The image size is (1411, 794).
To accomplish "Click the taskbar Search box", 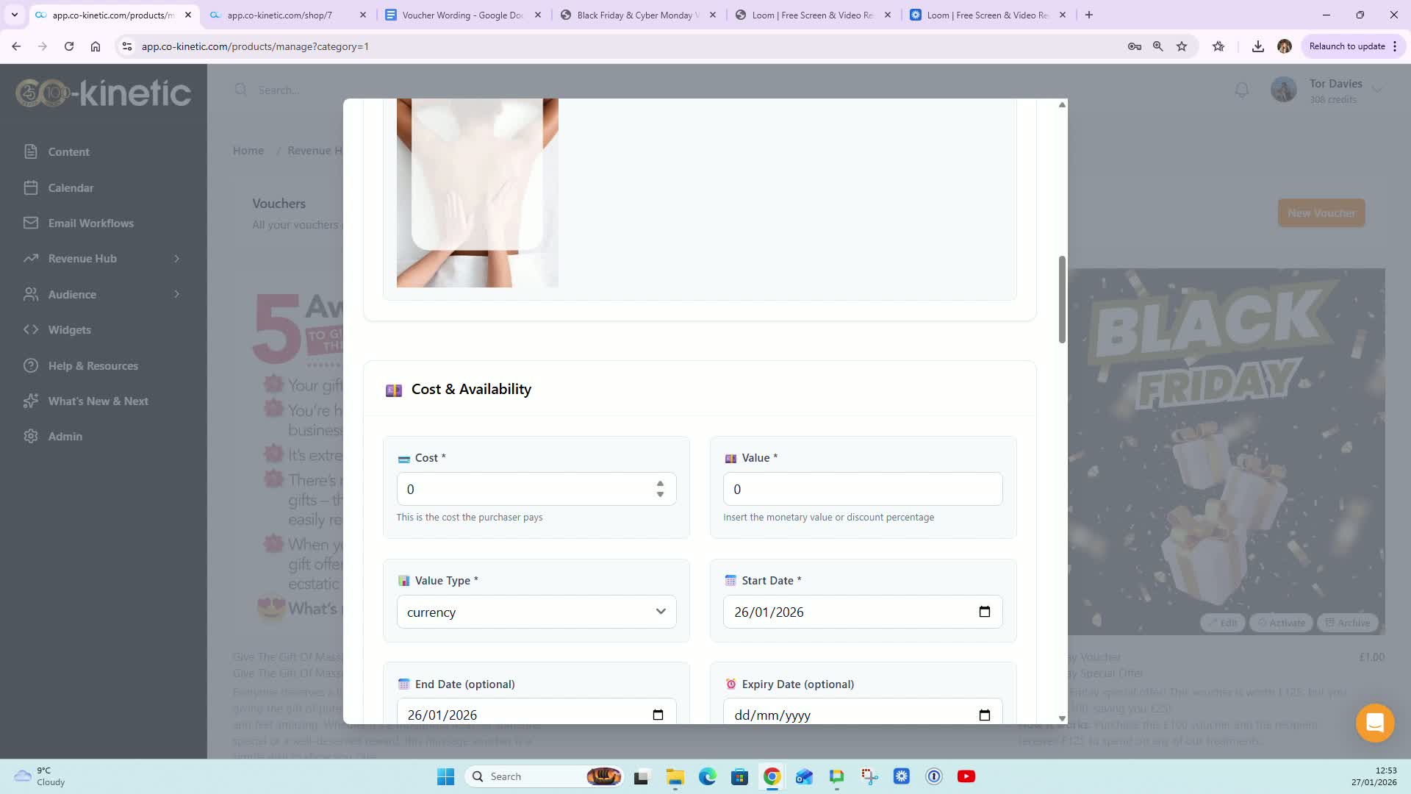I will tap(544, 776).
